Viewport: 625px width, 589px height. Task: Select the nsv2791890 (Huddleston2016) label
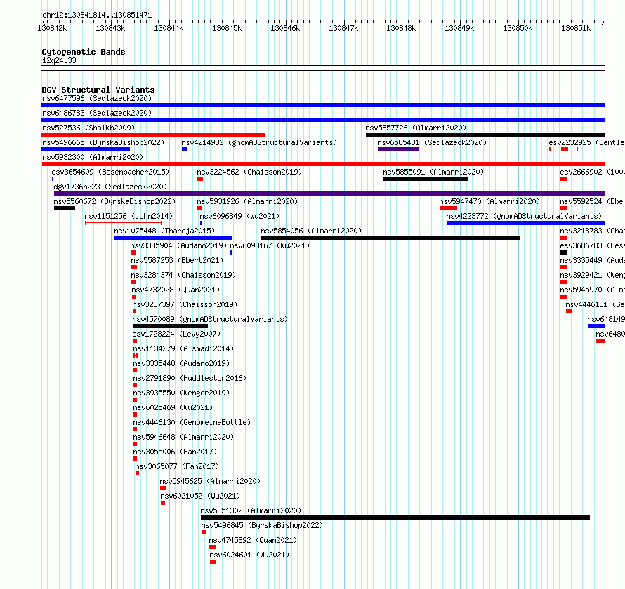190,378
